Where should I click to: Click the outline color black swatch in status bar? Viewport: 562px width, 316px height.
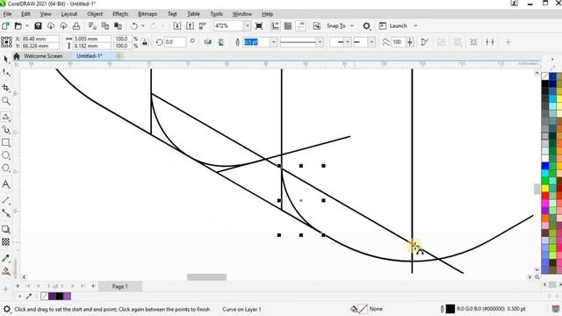click(450, 308)
